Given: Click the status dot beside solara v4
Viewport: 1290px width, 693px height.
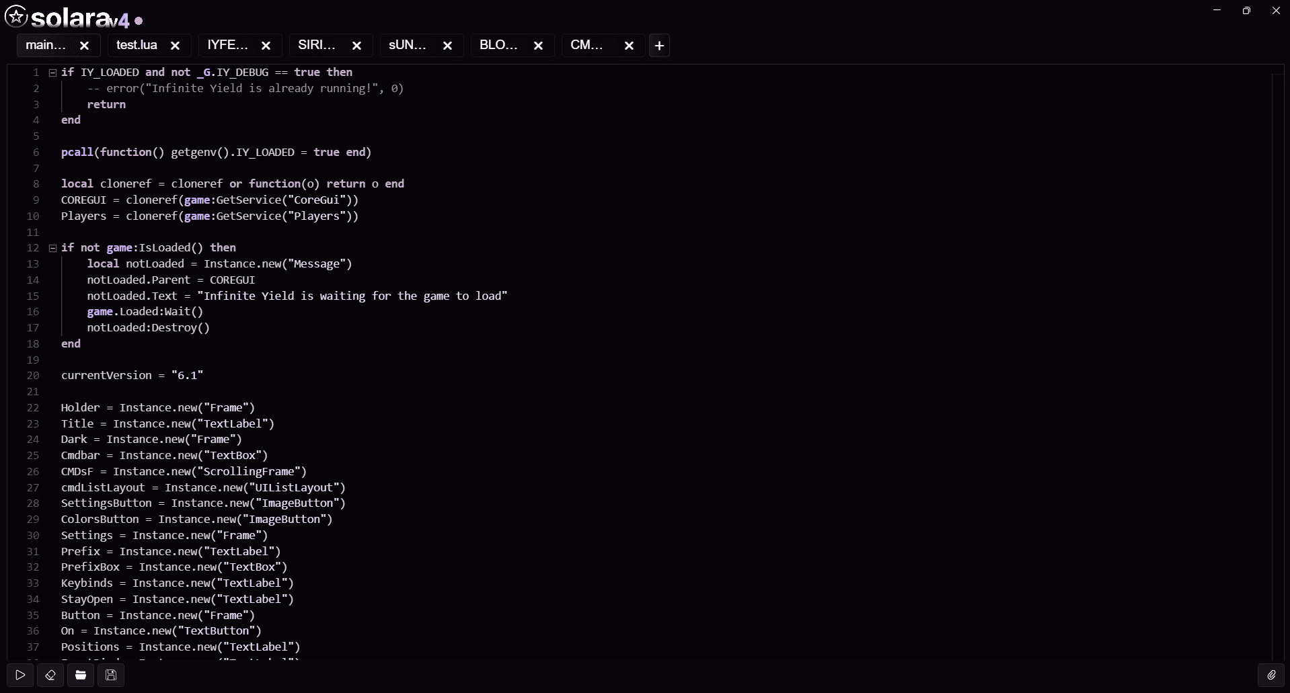Looking at the screenshot, I should pyautogui.click(x=139, y=21).
